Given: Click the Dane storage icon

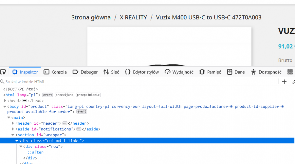Looking at the screenshot, I should (230, 72).
